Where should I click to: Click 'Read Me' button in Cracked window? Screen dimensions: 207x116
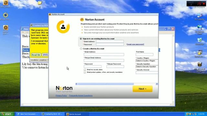(x=36, y=55)
